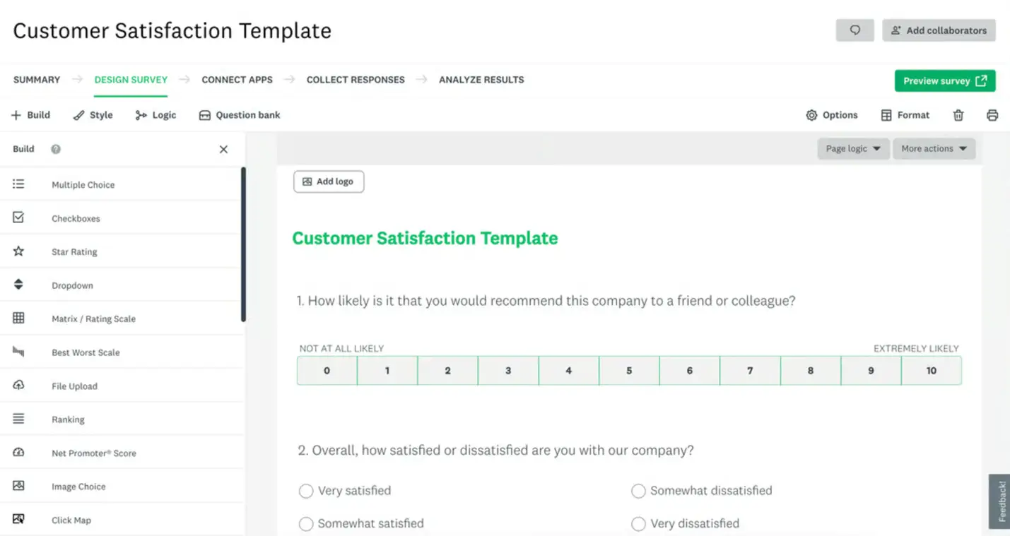
Task: Open comments using the speech bubble icon
Action: pyautogui.click(x=855, y=30)
